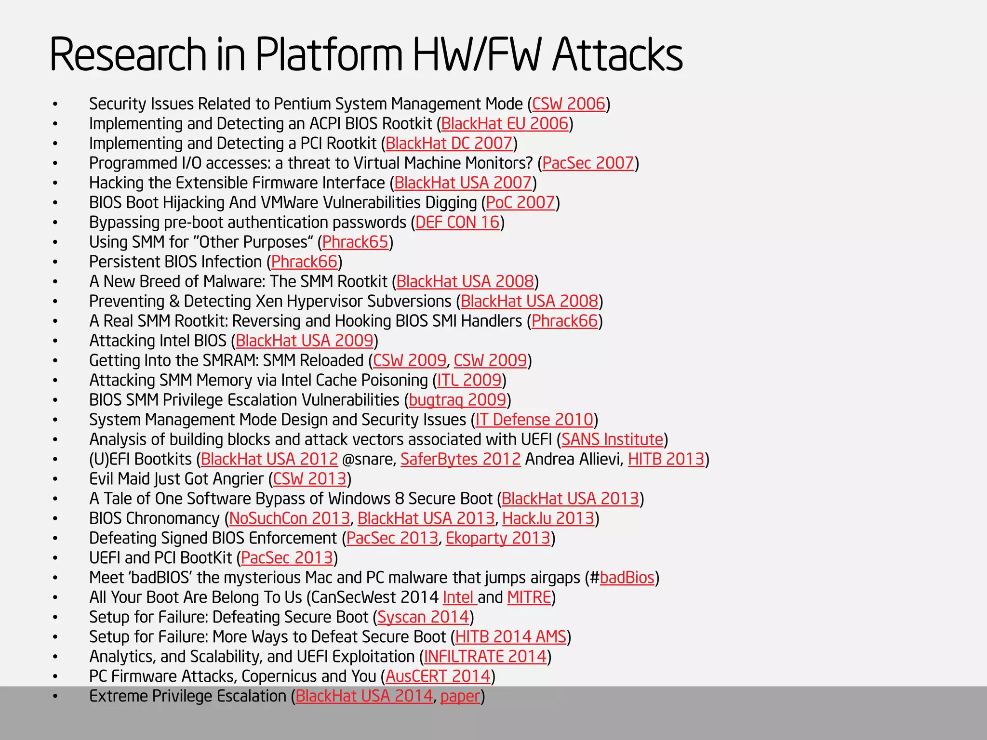Viewport: 987px width, 740px height.
Task: Click the Syscan 2014 link
Action: pyautogui.click(x=423, y=618)
